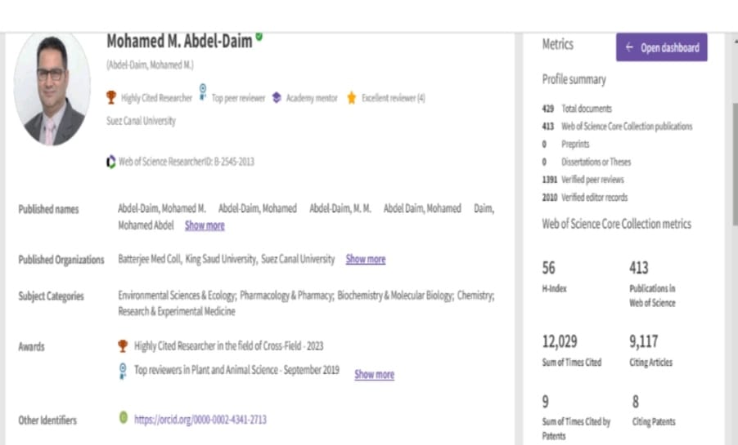Click the trophy icon in Awards row
The width and height of the screenshot is (738, 445).
click(x=123, y=346)
